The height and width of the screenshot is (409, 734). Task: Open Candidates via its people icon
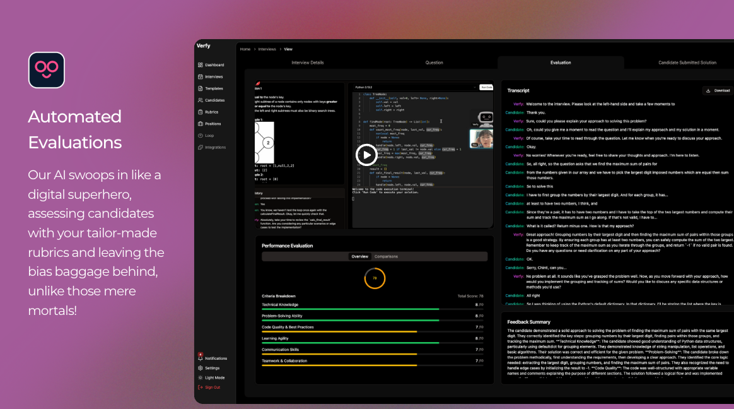point(201,100)
